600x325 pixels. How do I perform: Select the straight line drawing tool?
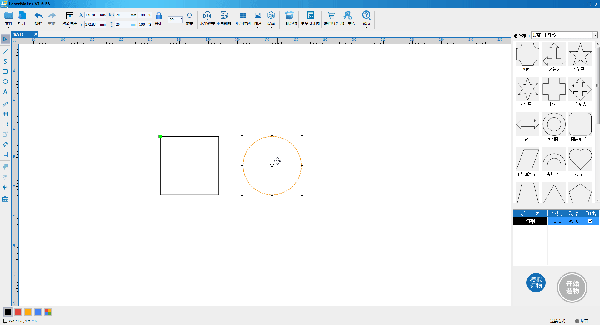tap(5, 51)
